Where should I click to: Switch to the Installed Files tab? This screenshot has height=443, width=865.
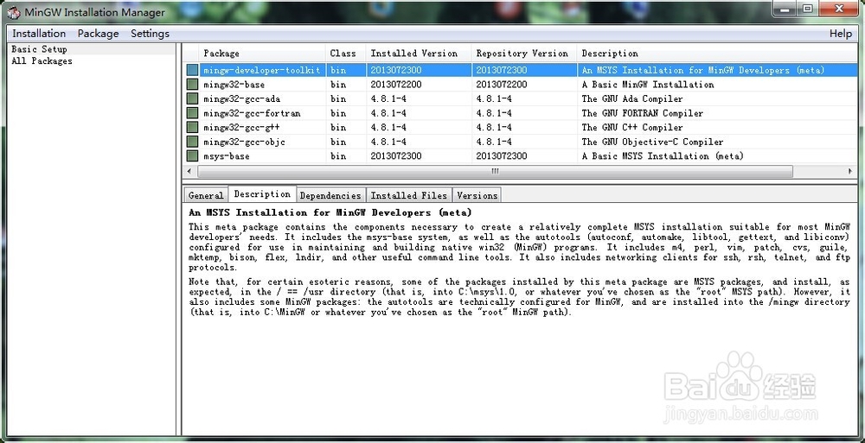coord(409,195)
